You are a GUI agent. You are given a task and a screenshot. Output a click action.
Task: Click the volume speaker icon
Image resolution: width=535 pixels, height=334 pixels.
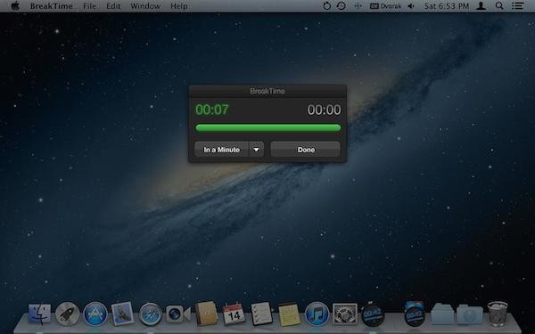[411, 6]
